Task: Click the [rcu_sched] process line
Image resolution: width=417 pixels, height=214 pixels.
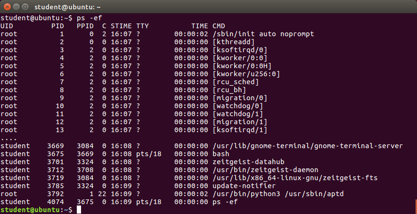Action: [x=208, y=82]
